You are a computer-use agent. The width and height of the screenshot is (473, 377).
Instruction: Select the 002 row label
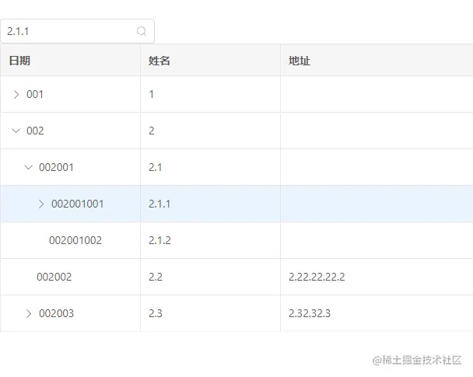(35, 131)
